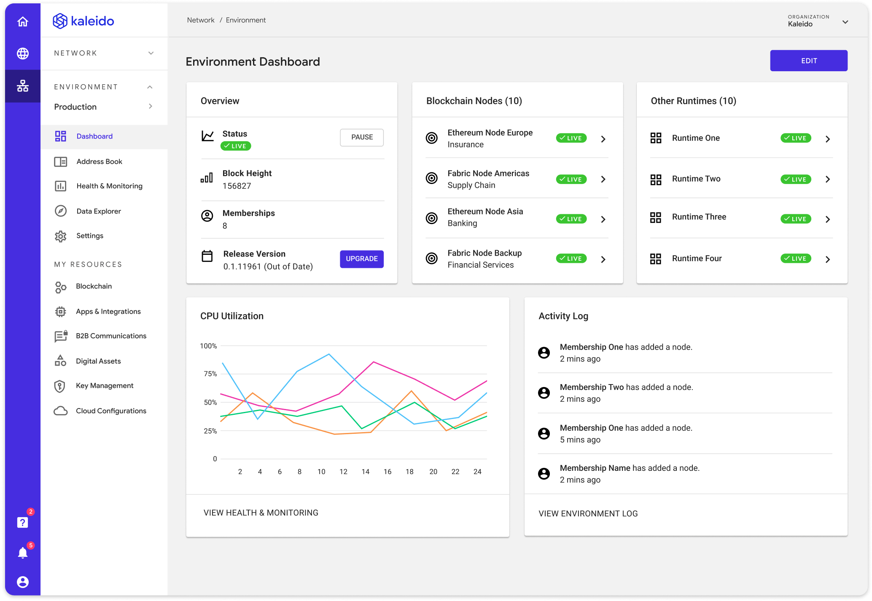The image size is (872, 601).
Task: Collapse the Environment section
Action: click(150, 87)
